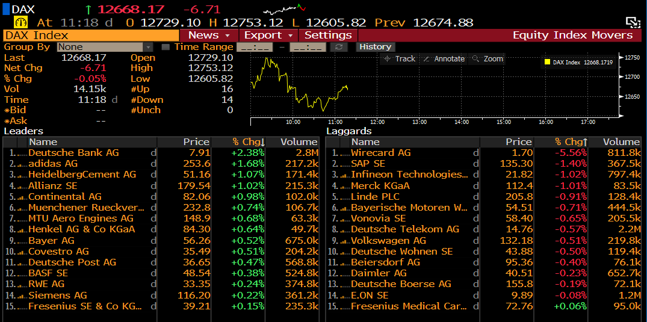Click the small bar icon beside Deutsche Telekom AG
Image resolution: width=647 pixels, height=322 pixels.
point(346,229)
